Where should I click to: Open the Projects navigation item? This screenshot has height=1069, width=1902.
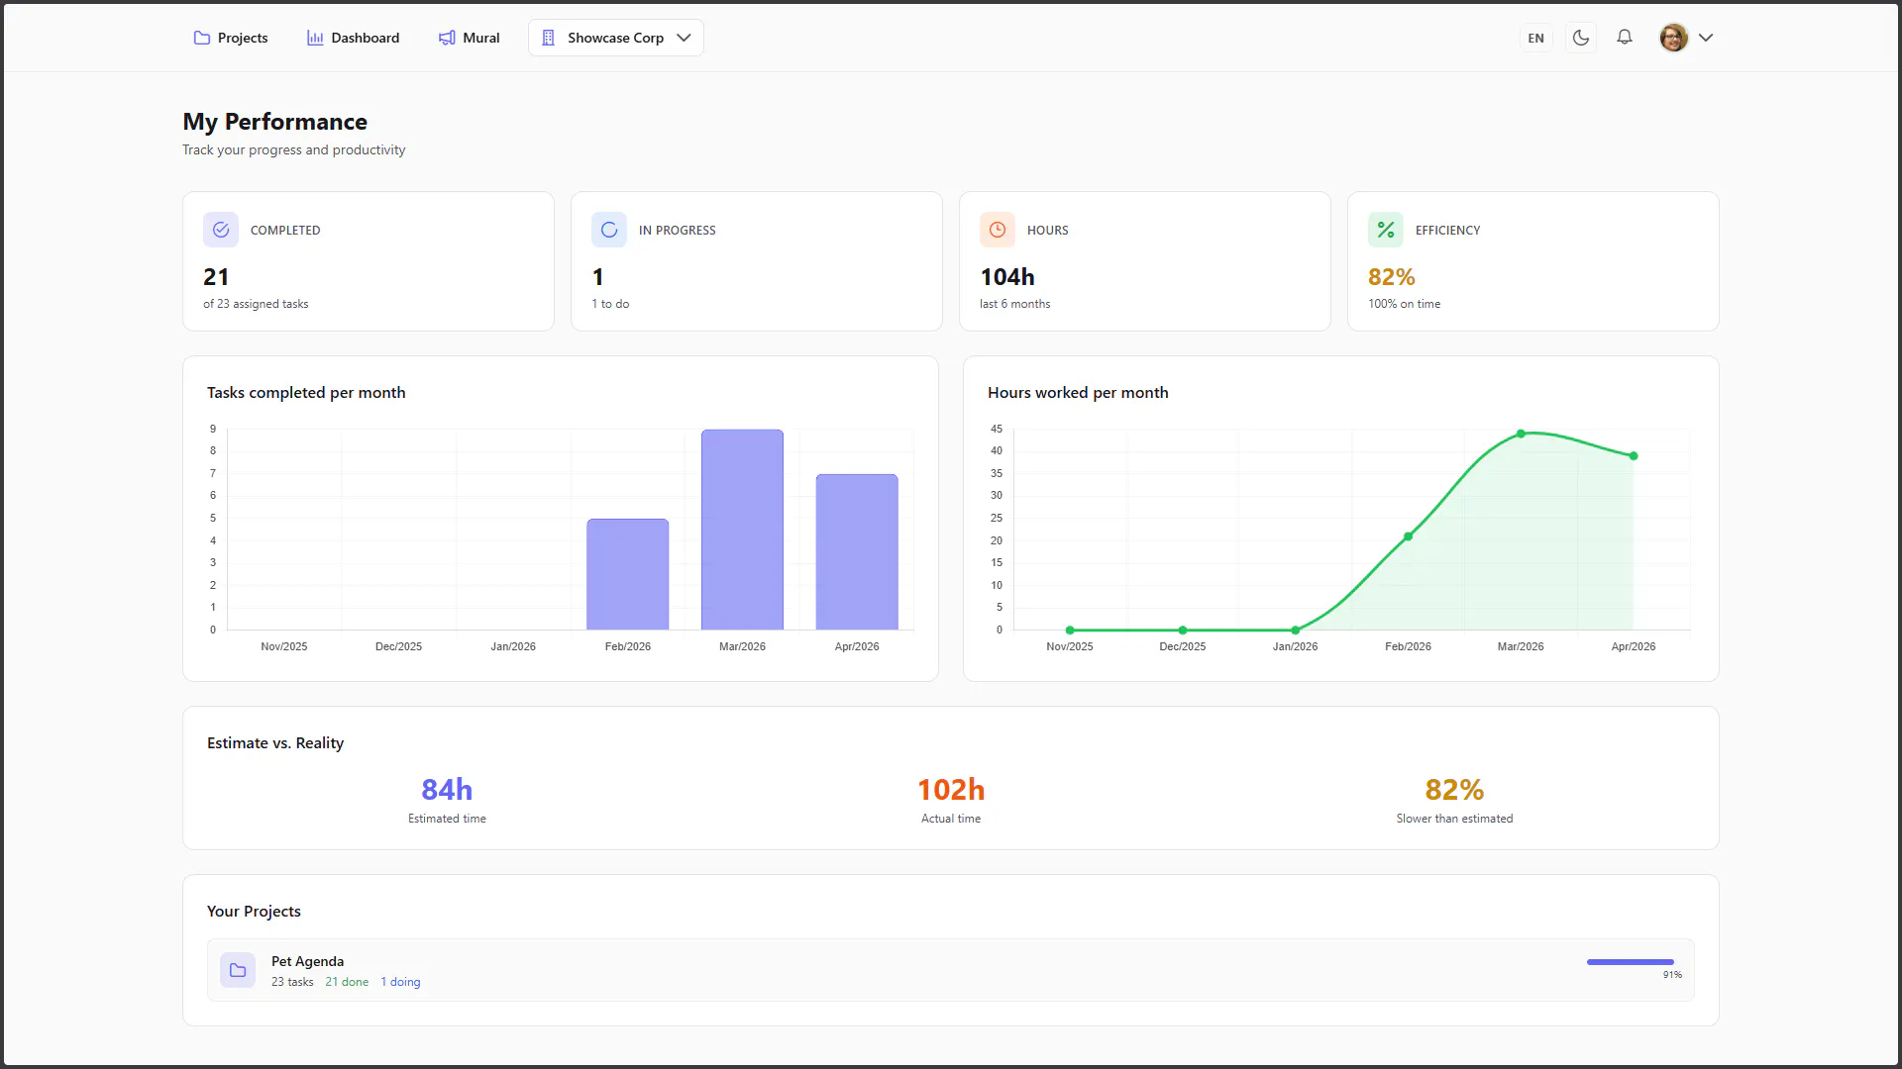(230, 38)
